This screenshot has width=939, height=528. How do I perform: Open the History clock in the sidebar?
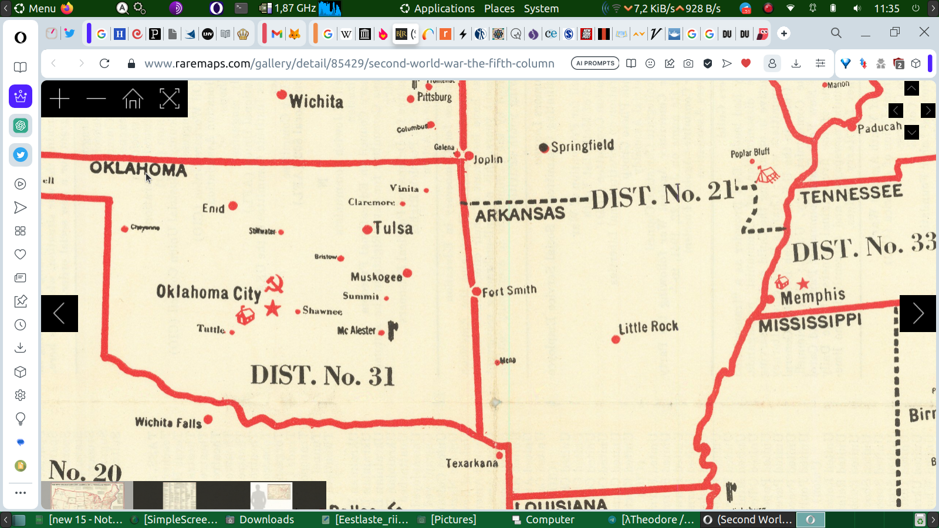(x=21, y=325)
